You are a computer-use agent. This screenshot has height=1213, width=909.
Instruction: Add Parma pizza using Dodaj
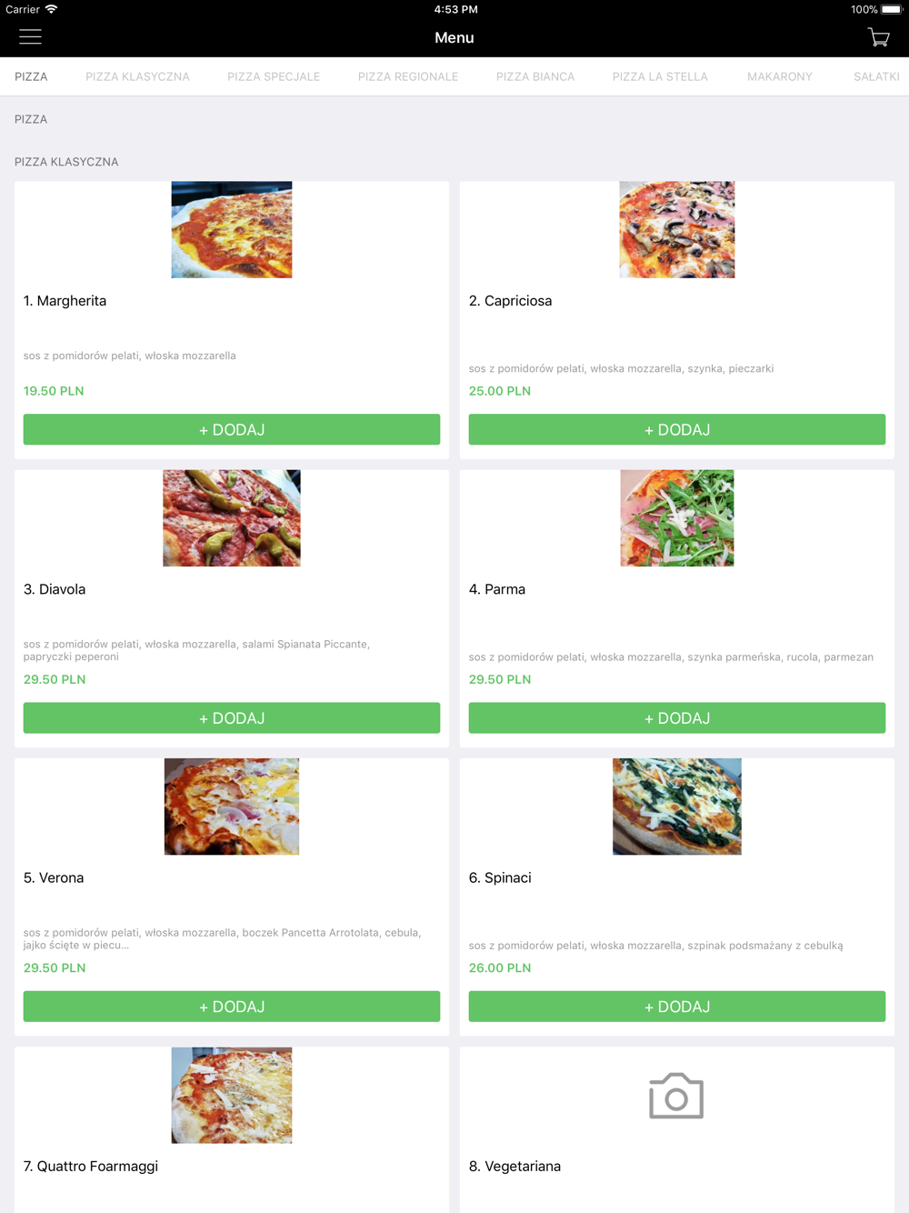click(677, 717)
